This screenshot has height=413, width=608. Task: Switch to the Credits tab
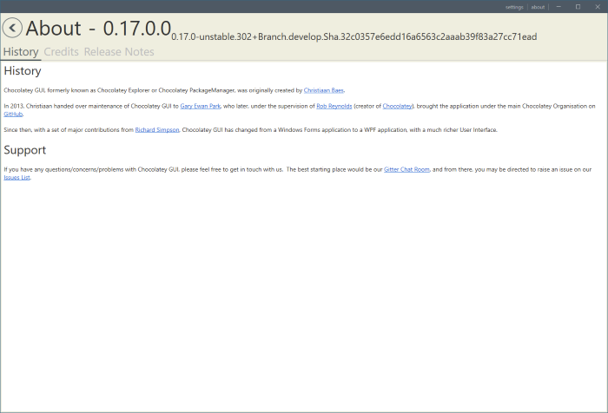tap(62, 52)
